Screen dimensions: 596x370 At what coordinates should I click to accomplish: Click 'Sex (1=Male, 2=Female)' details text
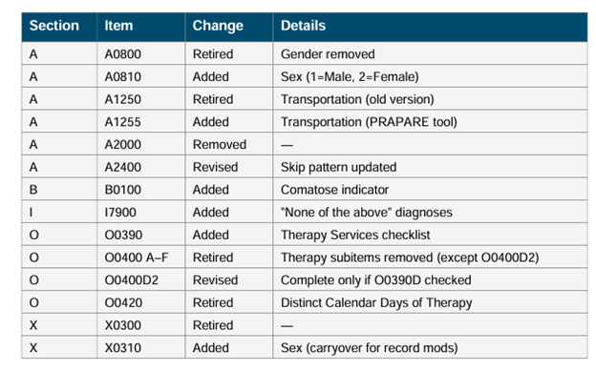350,76
